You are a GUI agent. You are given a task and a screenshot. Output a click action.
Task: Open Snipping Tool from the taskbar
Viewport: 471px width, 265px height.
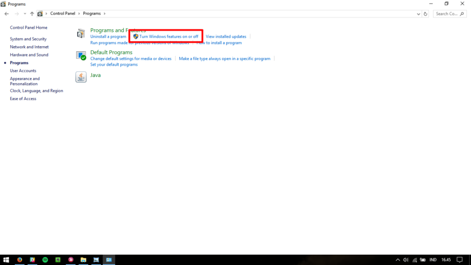pos(96,260)
